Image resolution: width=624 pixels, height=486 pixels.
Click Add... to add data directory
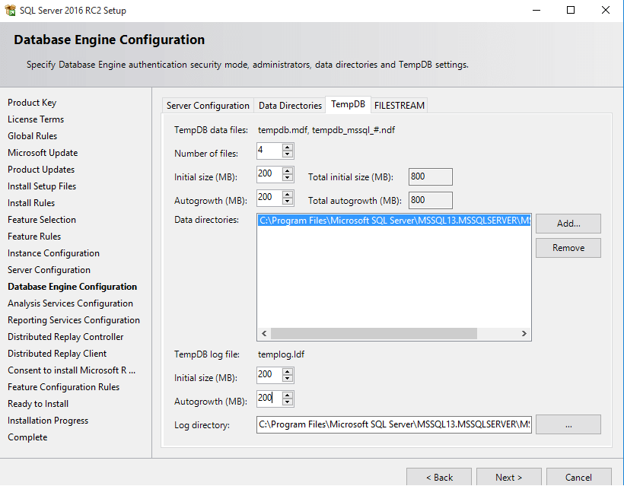click(568, 224)
